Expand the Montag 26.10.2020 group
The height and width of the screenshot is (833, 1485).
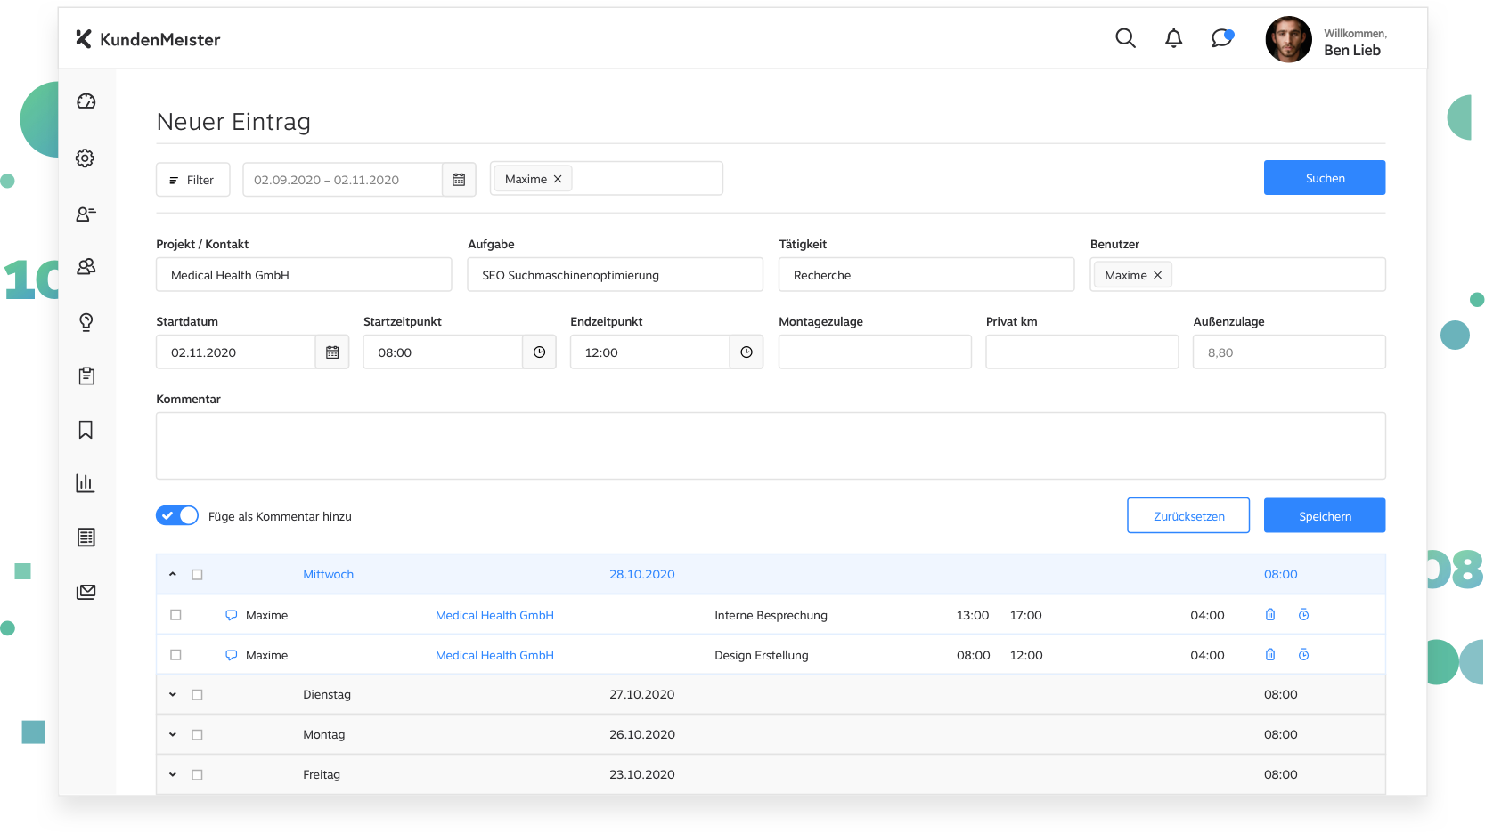tap(173, 735)
